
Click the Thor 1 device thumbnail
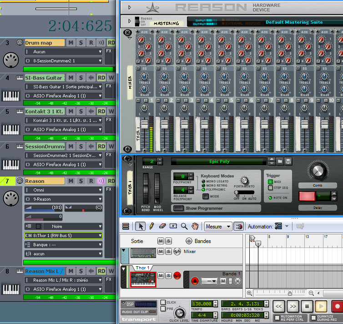click(x=143, y=279)
